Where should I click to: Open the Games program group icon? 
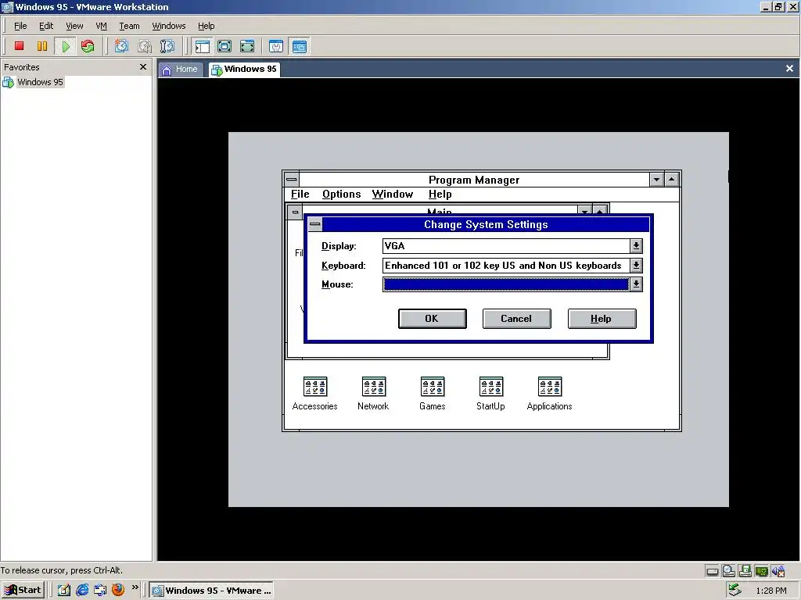coord(432,393)
